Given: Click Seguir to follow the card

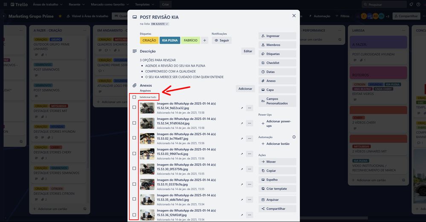Looking at the screenshot, I should coord(222,40).
